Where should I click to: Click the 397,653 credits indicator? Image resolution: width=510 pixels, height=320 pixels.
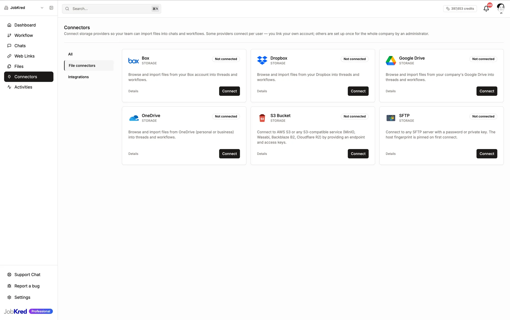pyautogui.click(x=460, y=9)
